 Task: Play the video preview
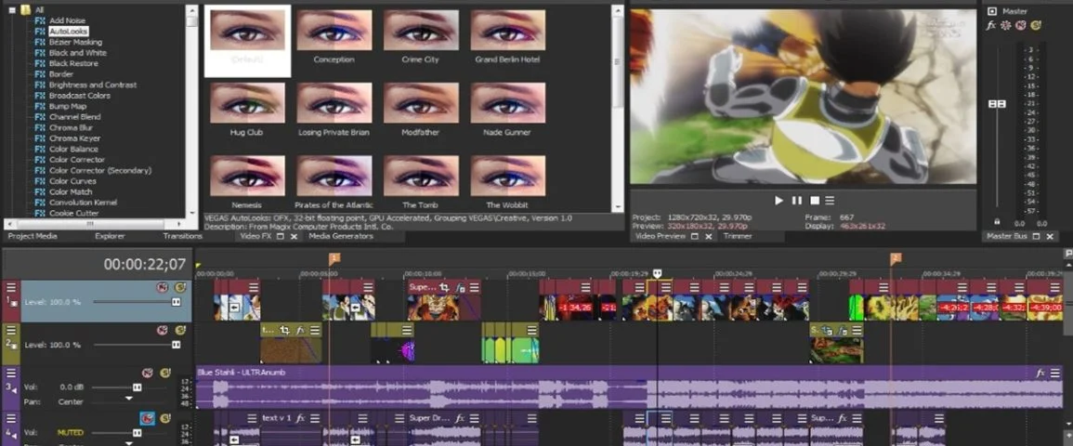(779, 201)
